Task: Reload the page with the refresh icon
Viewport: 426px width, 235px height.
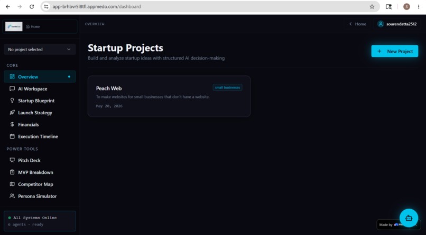Action: pyautogui.click(x=32, y=7)
